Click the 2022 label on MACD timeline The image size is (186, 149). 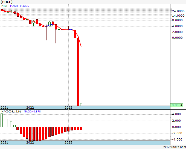(x=30, y=142)
